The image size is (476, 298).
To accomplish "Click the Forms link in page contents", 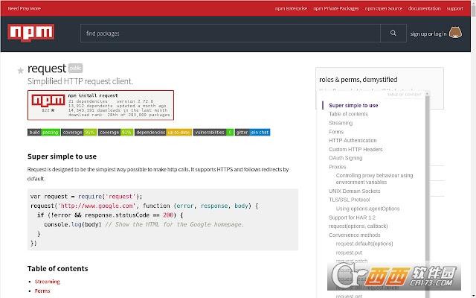I will [42, 291].
